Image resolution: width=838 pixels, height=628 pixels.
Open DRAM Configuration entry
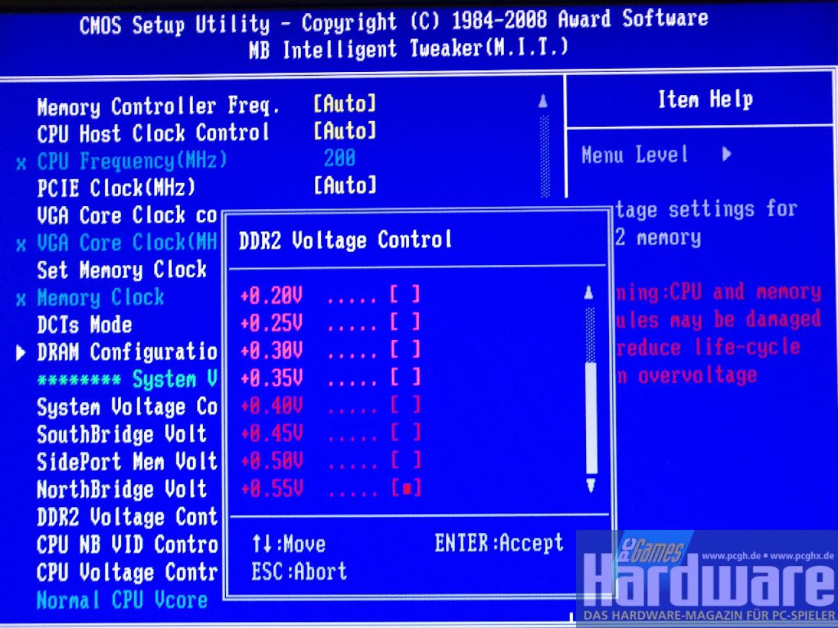[127, 353]
